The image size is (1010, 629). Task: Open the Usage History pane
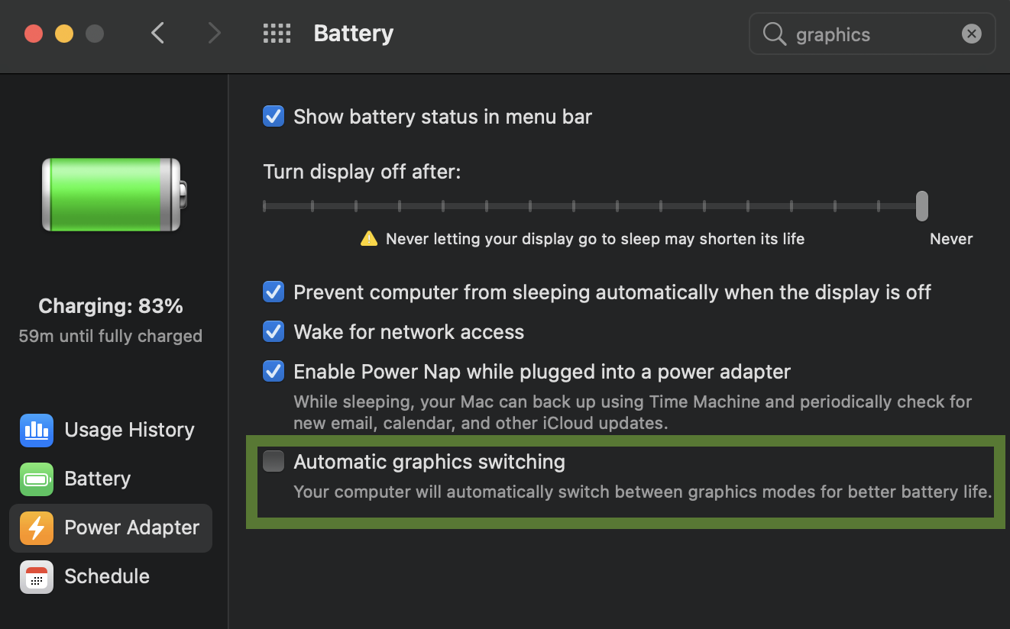129,430
